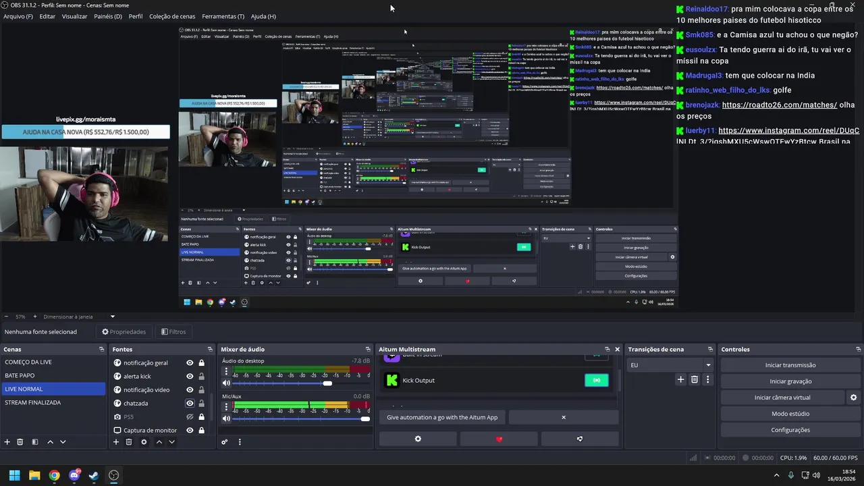This screenshot has height=486, width=864.
Task: Open the Painéis (D) menu
Action: tap(108, 16)
